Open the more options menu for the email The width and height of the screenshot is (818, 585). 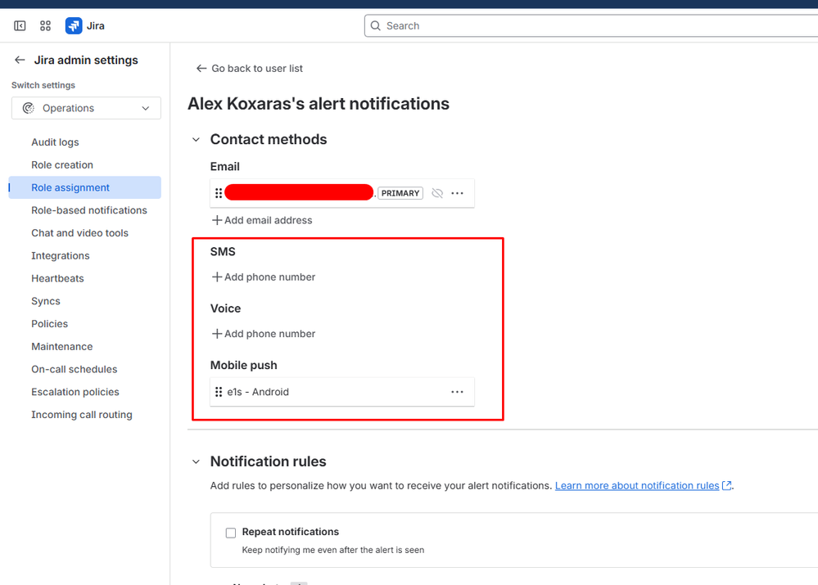(458, 193)
